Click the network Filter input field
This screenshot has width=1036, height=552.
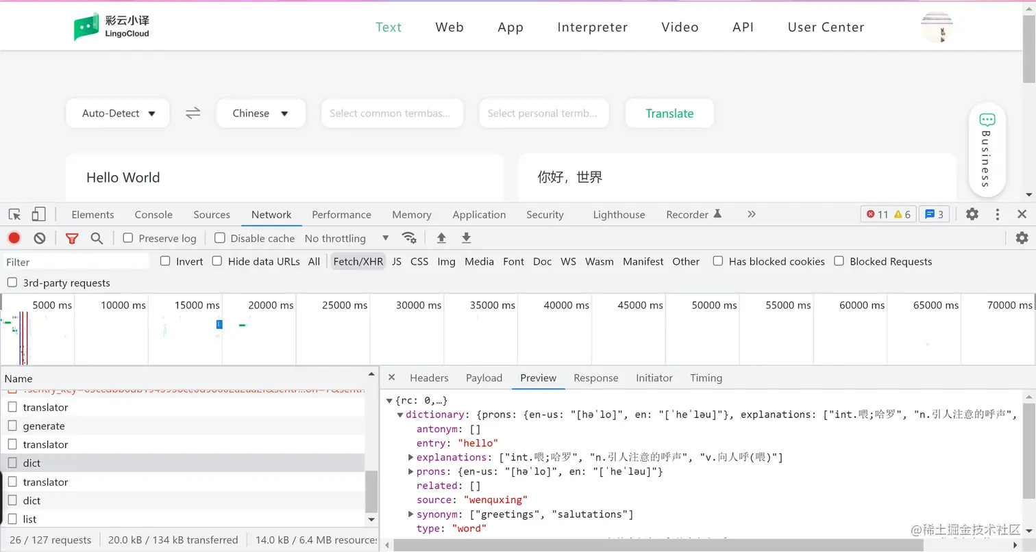coord(75,261)
